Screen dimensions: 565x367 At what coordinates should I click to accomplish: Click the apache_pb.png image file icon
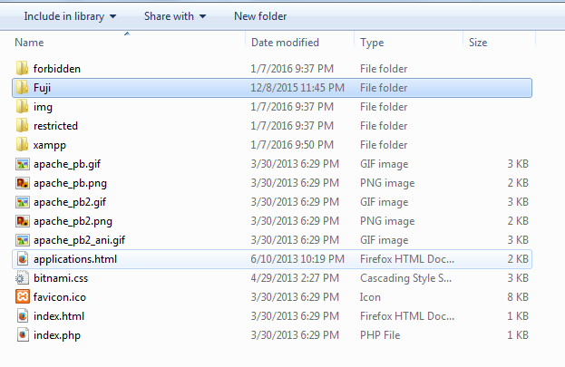point(23,183)
